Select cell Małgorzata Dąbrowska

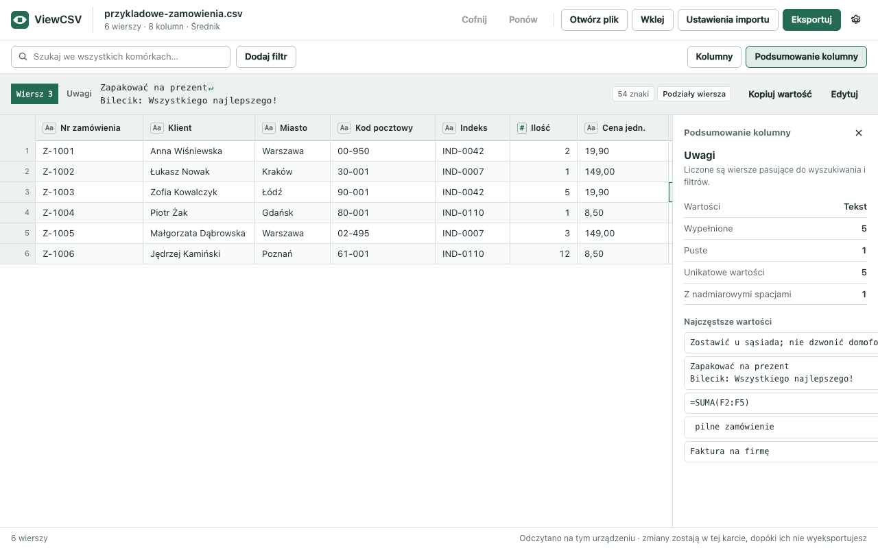199,233
